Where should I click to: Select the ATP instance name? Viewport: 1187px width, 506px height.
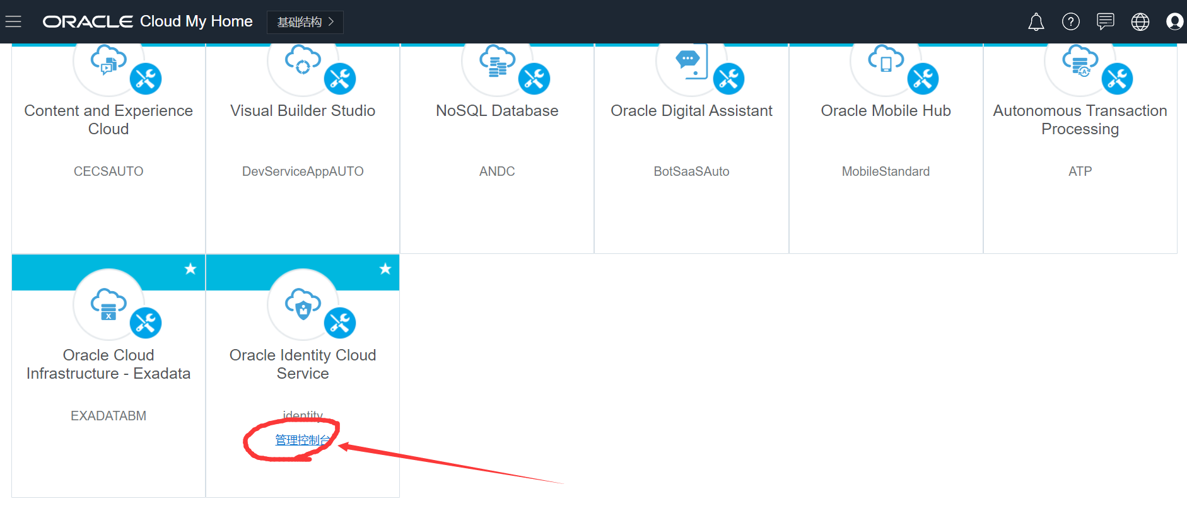(x=1080, y=171)
